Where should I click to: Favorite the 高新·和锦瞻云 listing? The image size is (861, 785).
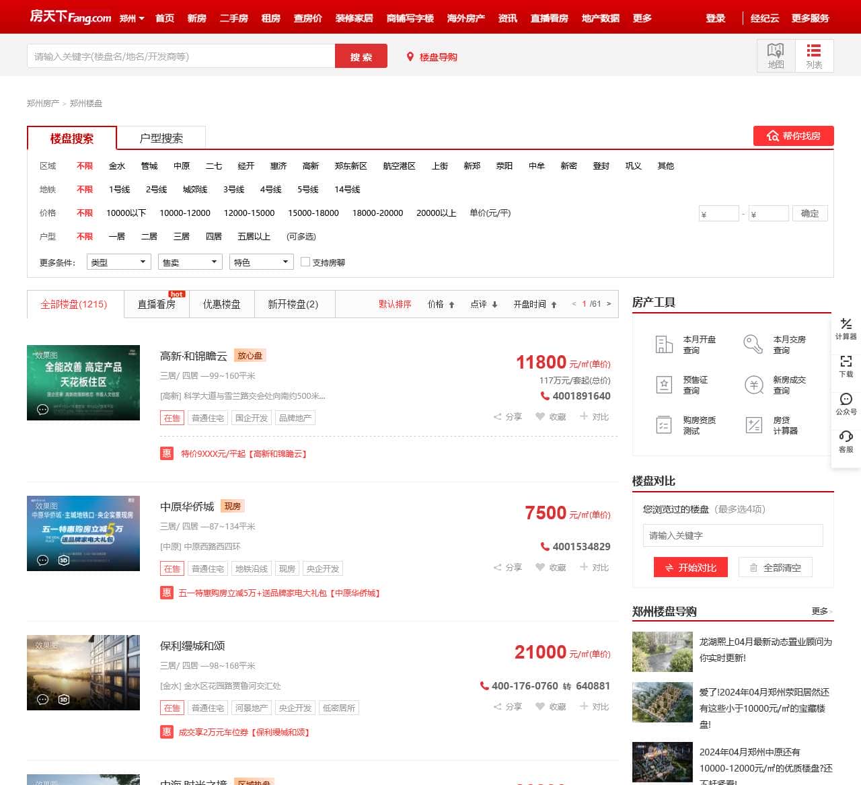pos(550,417)
